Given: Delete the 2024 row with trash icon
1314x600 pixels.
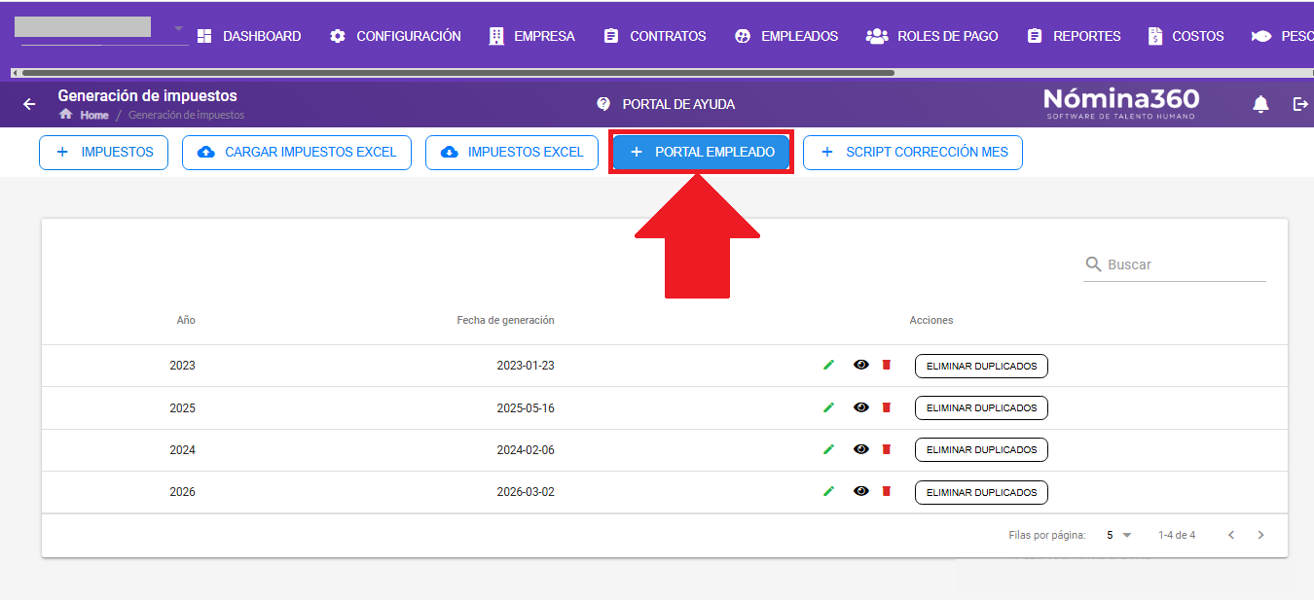Looking at the screenshot, I should [x=886, y=449].
